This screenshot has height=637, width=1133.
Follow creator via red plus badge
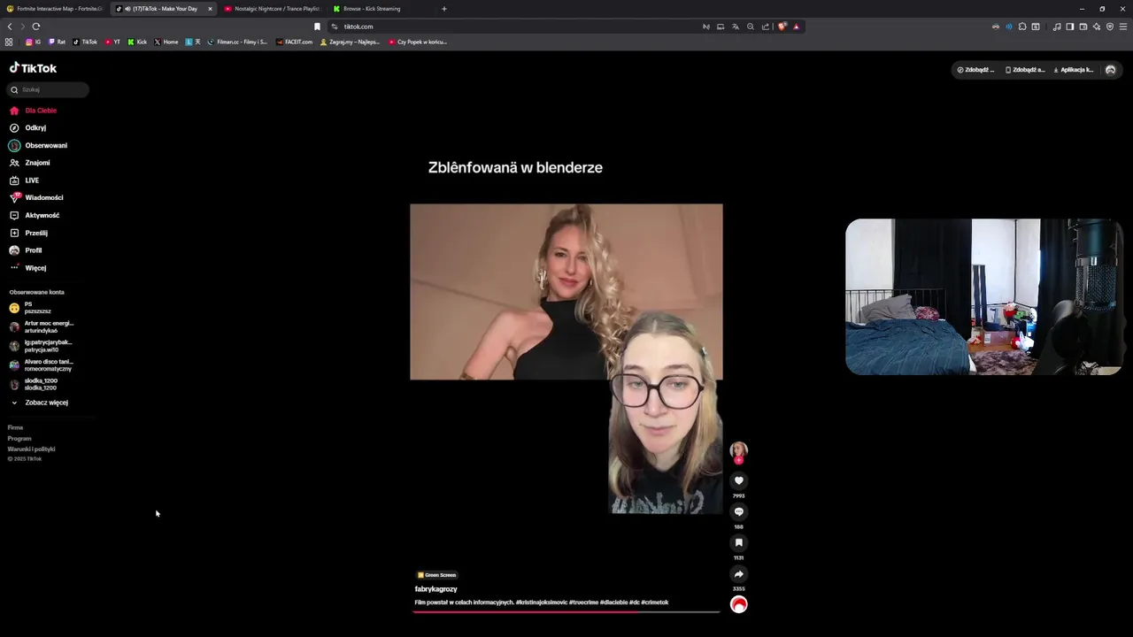[738, 460]
